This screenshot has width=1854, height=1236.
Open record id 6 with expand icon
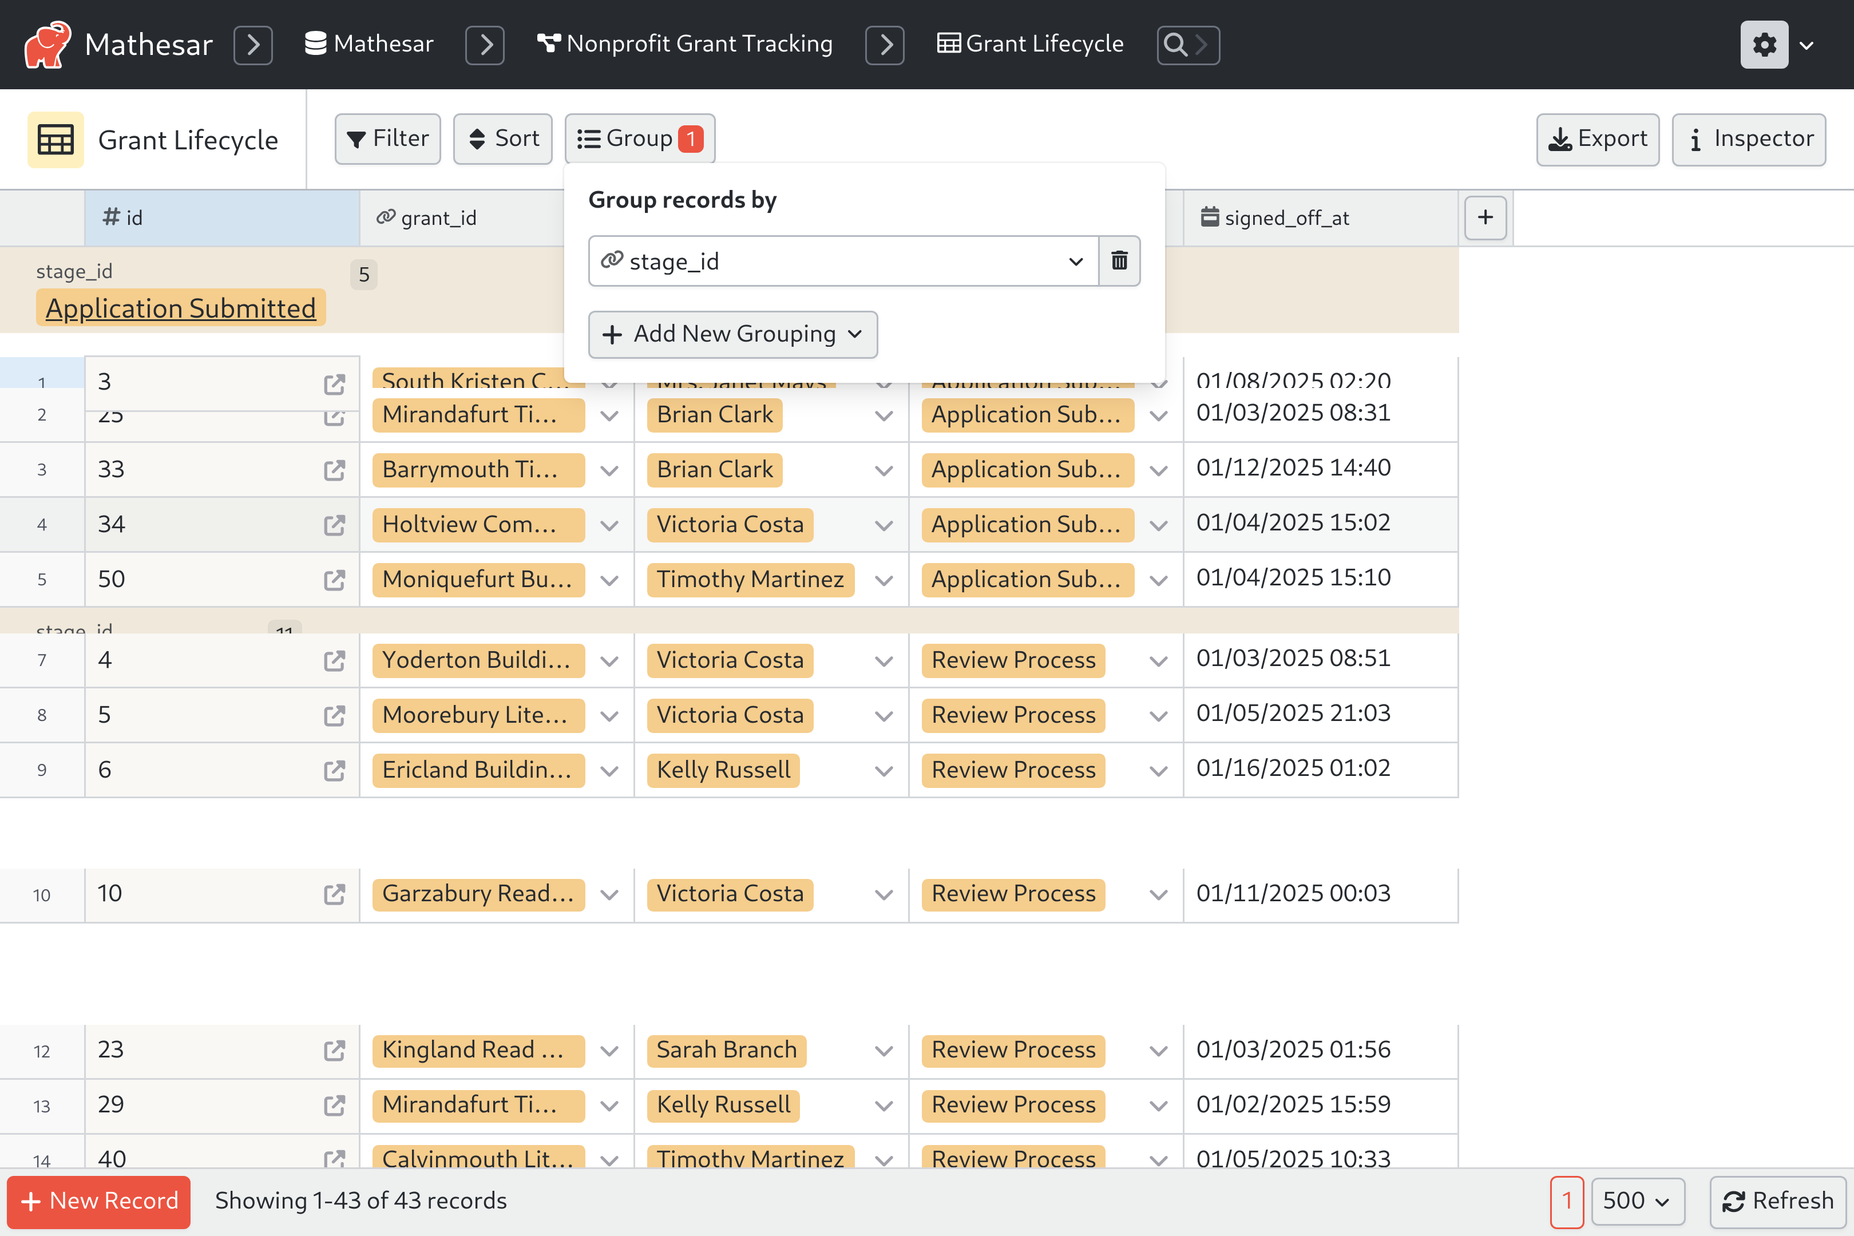point(334,770)
